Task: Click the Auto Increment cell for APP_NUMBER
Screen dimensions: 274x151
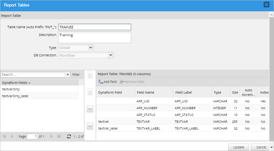Action: (x=248, y=108)
